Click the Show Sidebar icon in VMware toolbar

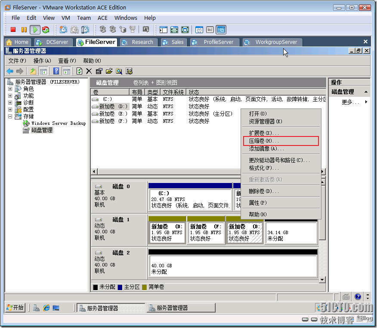[x=164, y=30]
